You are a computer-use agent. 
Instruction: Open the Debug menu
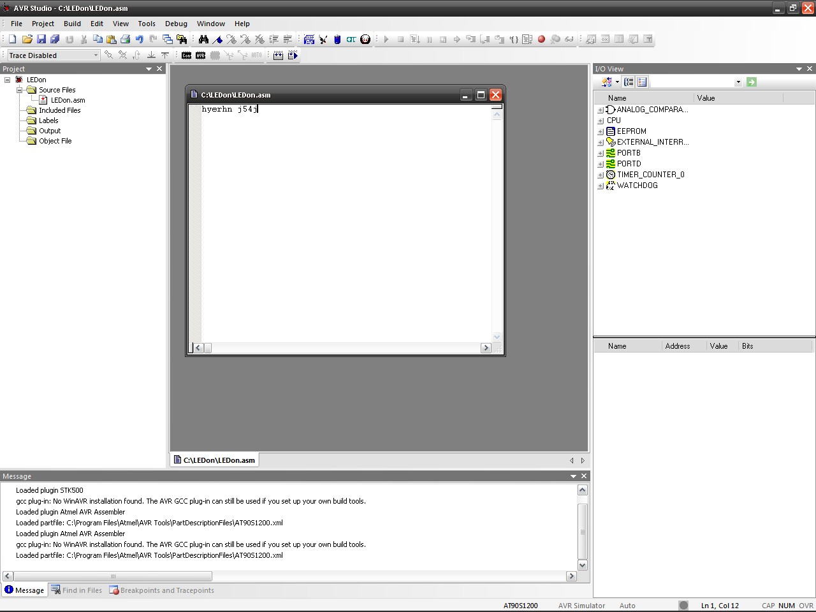tap(176, 24)
